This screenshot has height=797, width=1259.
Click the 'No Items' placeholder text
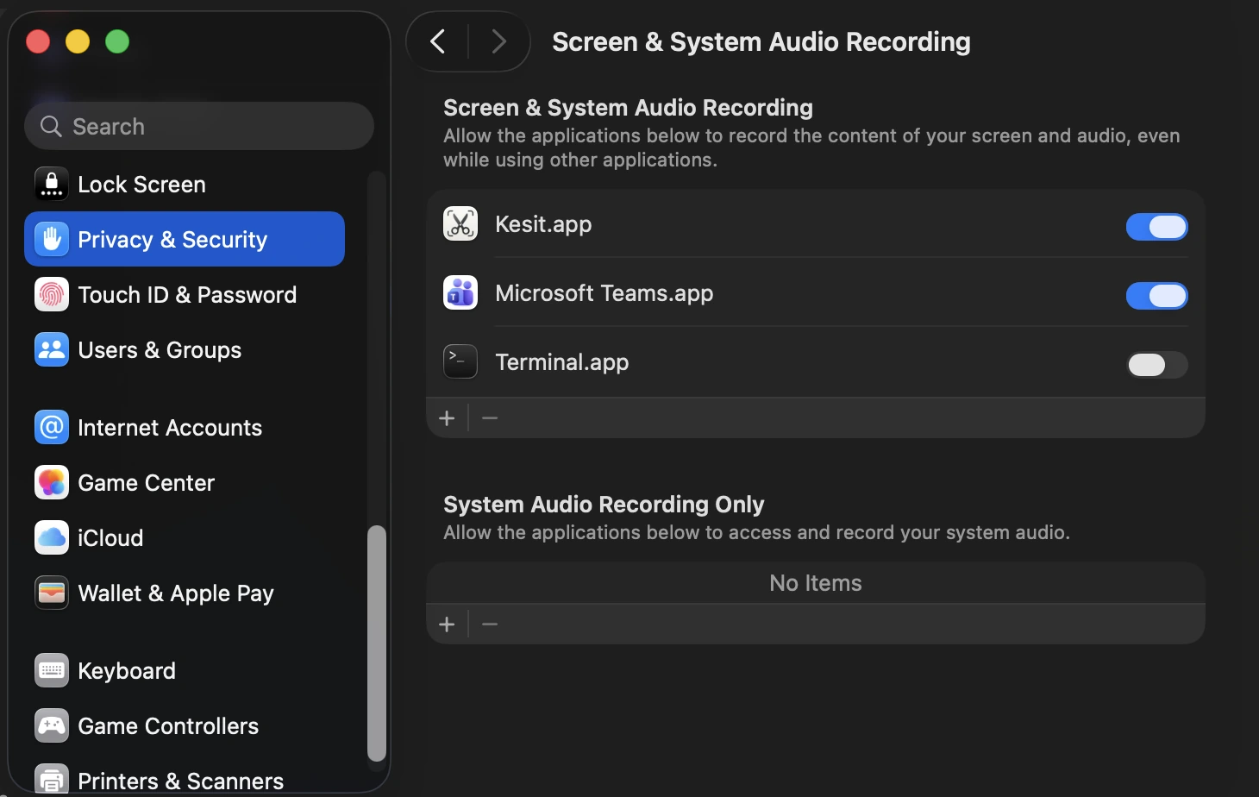[x=816, y=583]
